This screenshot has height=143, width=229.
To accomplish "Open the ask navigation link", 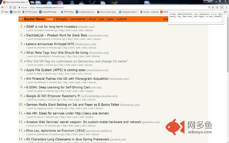I will click(x=102, y=19).
